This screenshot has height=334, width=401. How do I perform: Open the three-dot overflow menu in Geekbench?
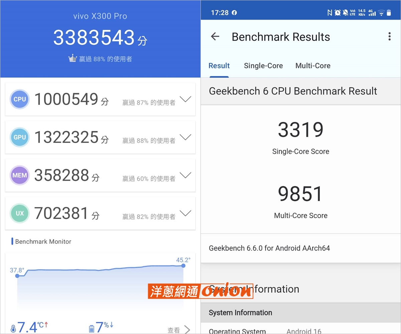click(x=389, y=36)
